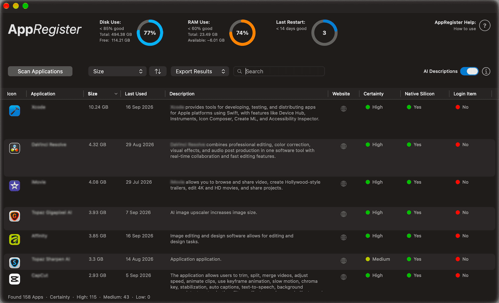Reverse sort order with arrows button
The height and width of the screenshot is (303, 499).
click(158, 71)
